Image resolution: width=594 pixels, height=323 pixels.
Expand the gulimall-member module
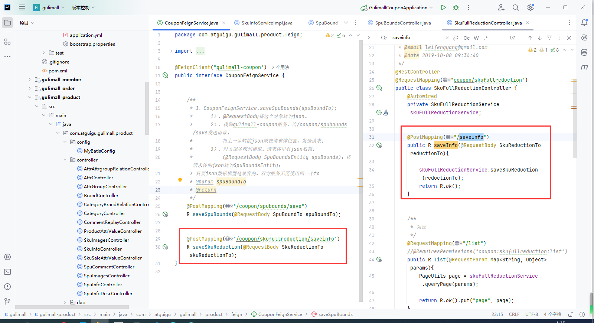click(30, 79)
